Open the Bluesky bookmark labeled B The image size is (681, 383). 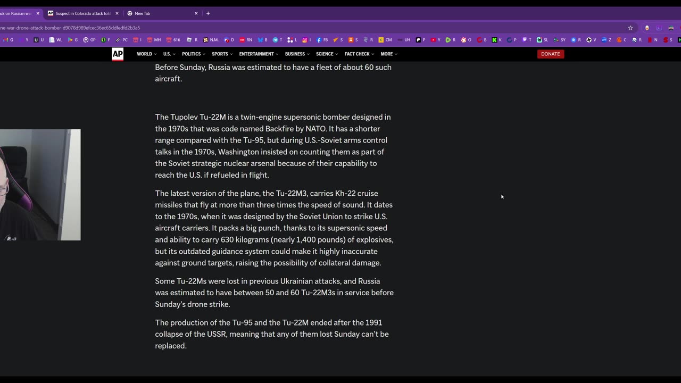point(262,40)
